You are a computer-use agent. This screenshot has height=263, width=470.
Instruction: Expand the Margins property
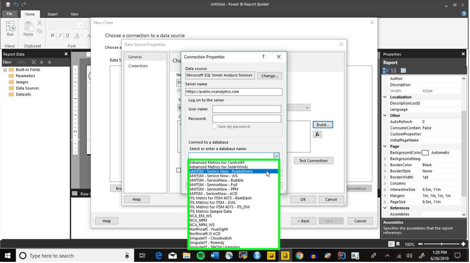[x=385, y=196]
